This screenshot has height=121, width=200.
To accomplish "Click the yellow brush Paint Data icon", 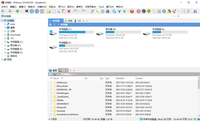I will 174,11.
